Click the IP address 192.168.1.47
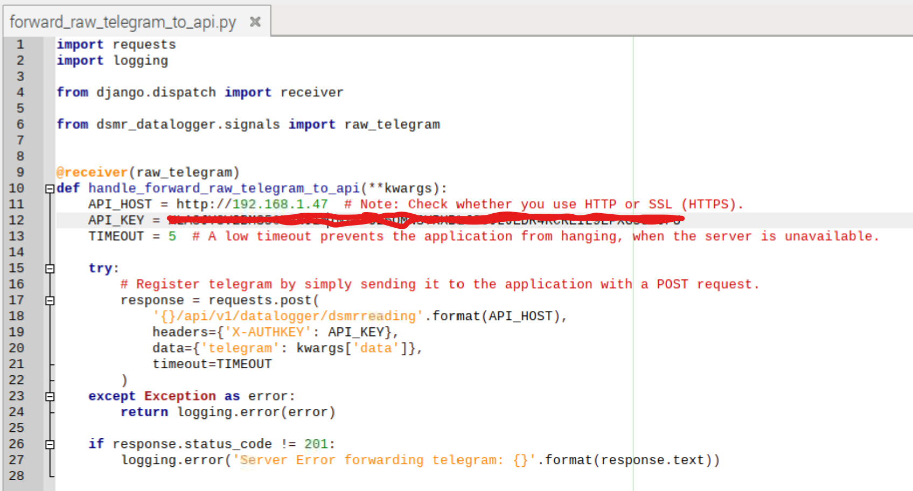913x491 pixels. 280,205
